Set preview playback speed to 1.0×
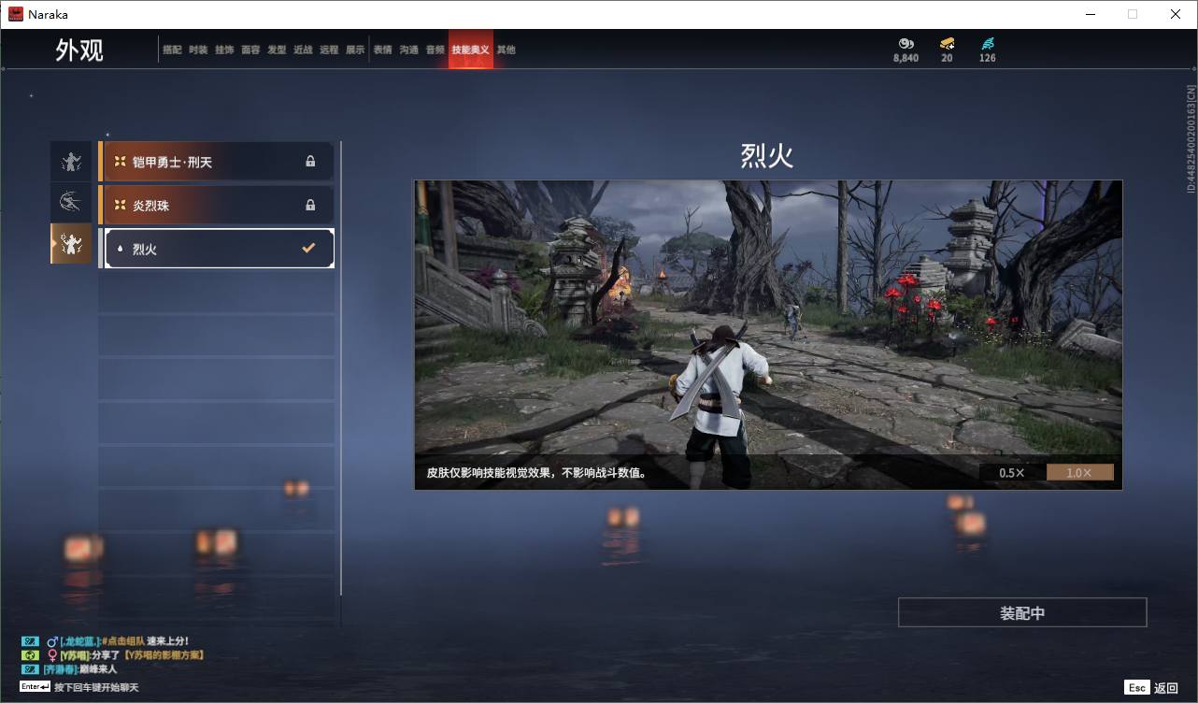Screen dimensions: 1198x703 1079,473
